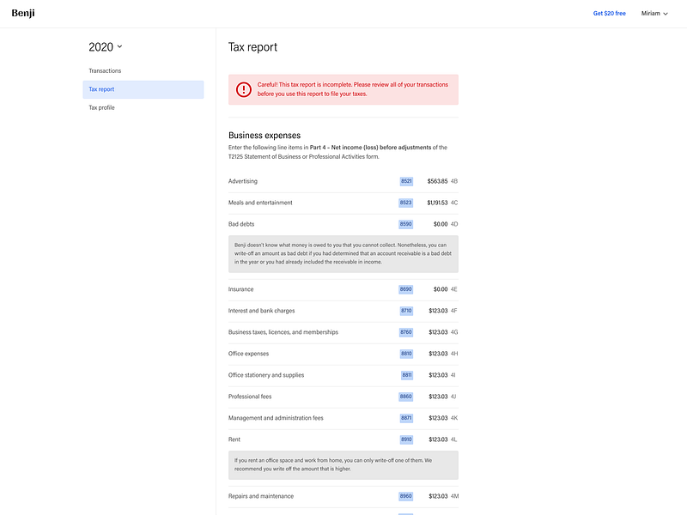
Task: Open the Miriam account menu
Action: point(654,14)
